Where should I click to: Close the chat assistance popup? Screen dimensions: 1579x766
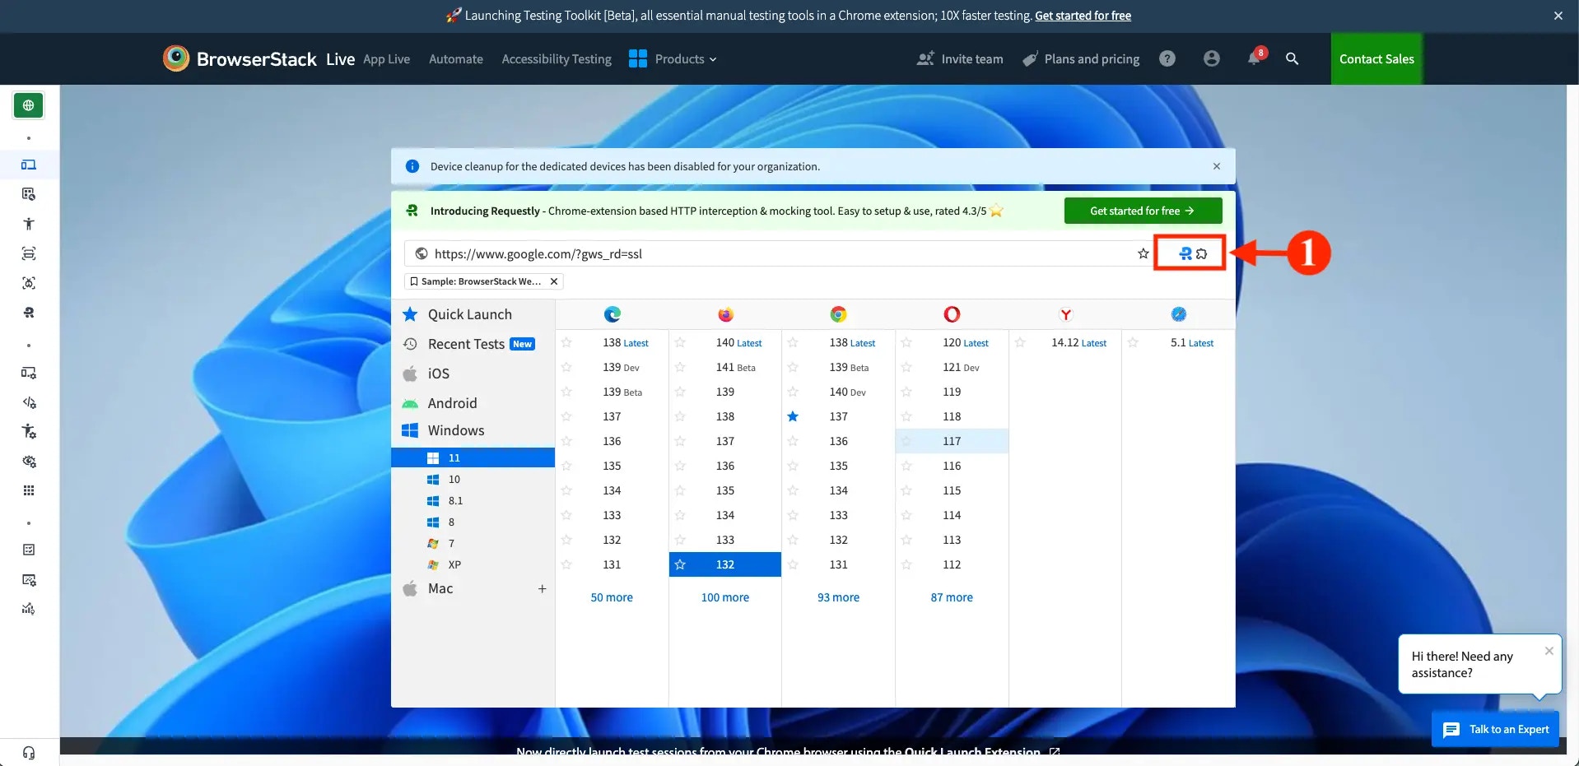click(1549, 651)
